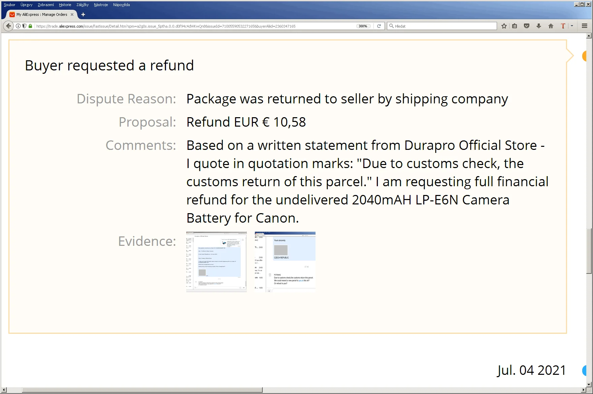Go to the Home page icon
The height and width of the screenshot is (394, 593).
[551, 26]
